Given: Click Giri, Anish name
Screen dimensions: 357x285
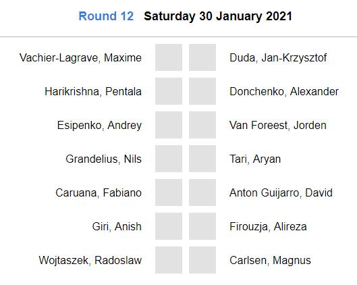Looking at the screenshot, I should [x=117, y=226].
